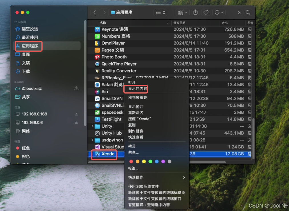Click the iCloud云盘 warning triangle
This screenshot has height=211, width=289.
(x=76, y=88)
